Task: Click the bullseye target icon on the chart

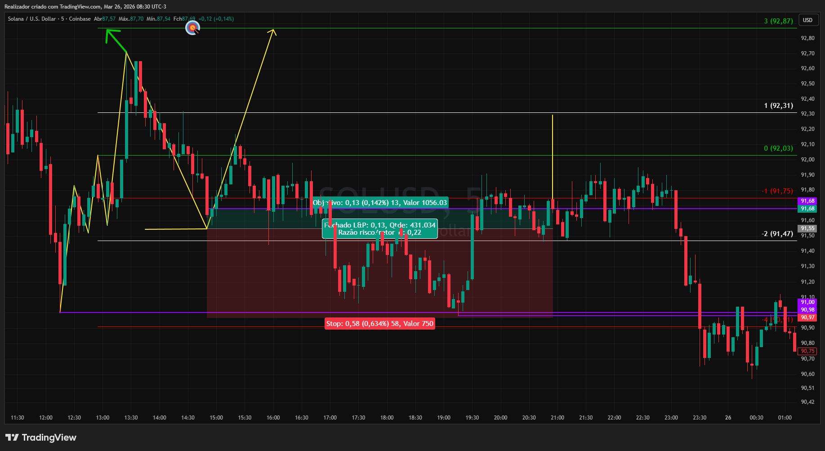Action: [193, 28]
